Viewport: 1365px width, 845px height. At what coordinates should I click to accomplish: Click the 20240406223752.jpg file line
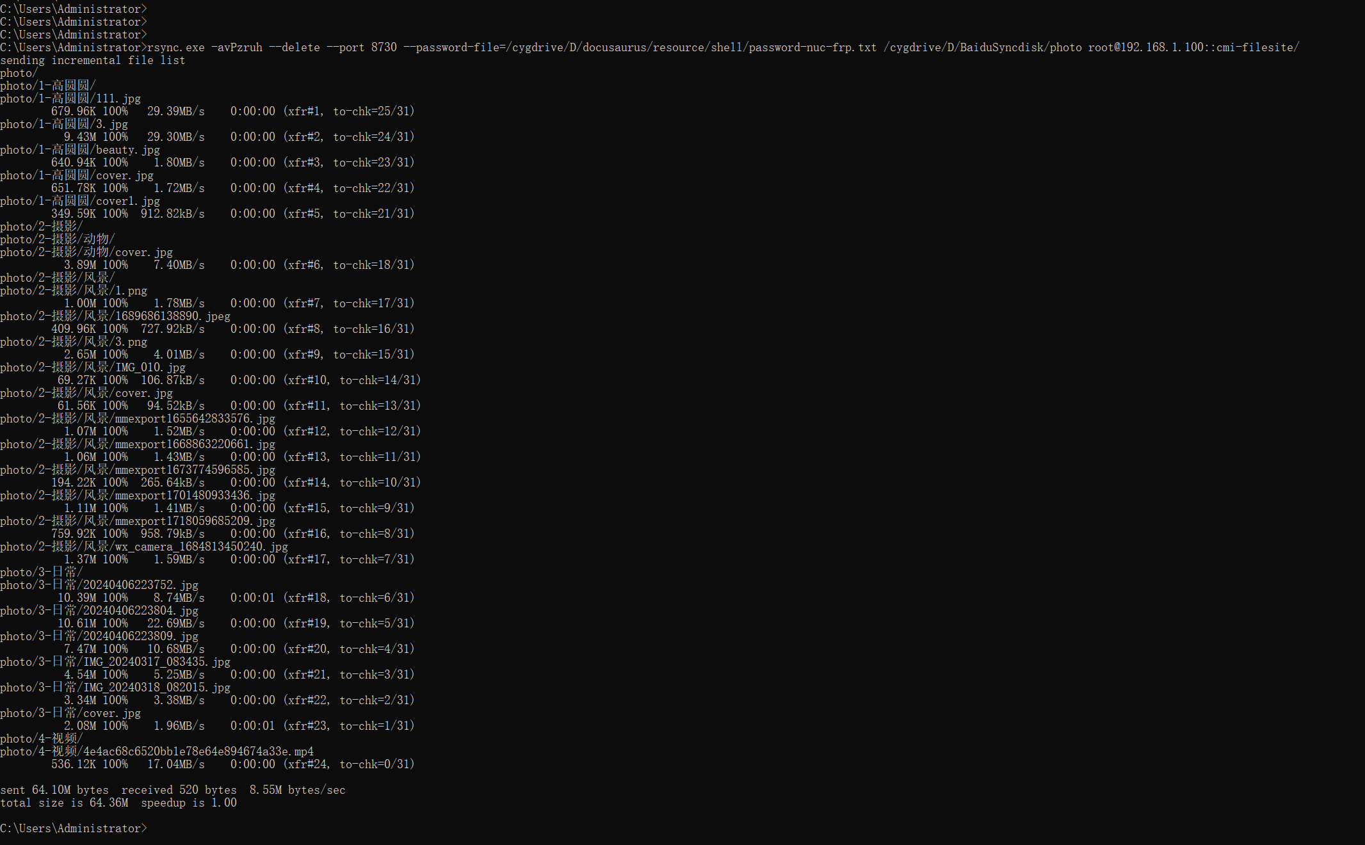pyautogui.click(x=99, y=585)
